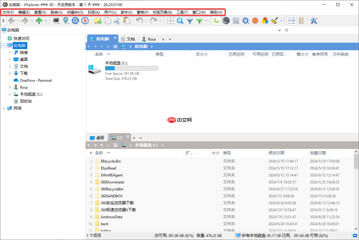Click the green Mini Tree icon

tap(216, 21)
